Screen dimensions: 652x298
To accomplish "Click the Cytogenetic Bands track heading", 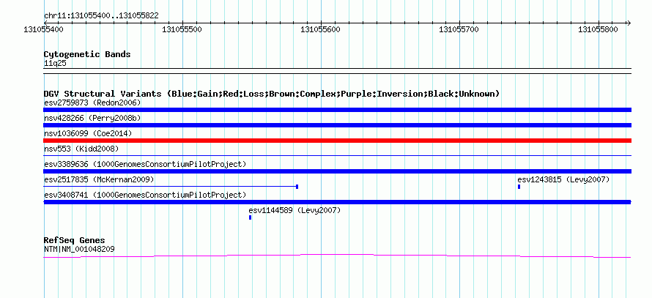I will [x=87, y=54].
